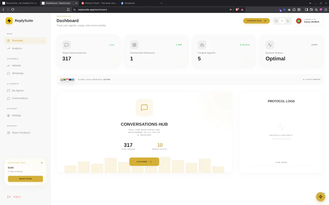Click the 317 Total Conversations value
Viewport: 329px width, 205px height.
click(x=67, y=59)
